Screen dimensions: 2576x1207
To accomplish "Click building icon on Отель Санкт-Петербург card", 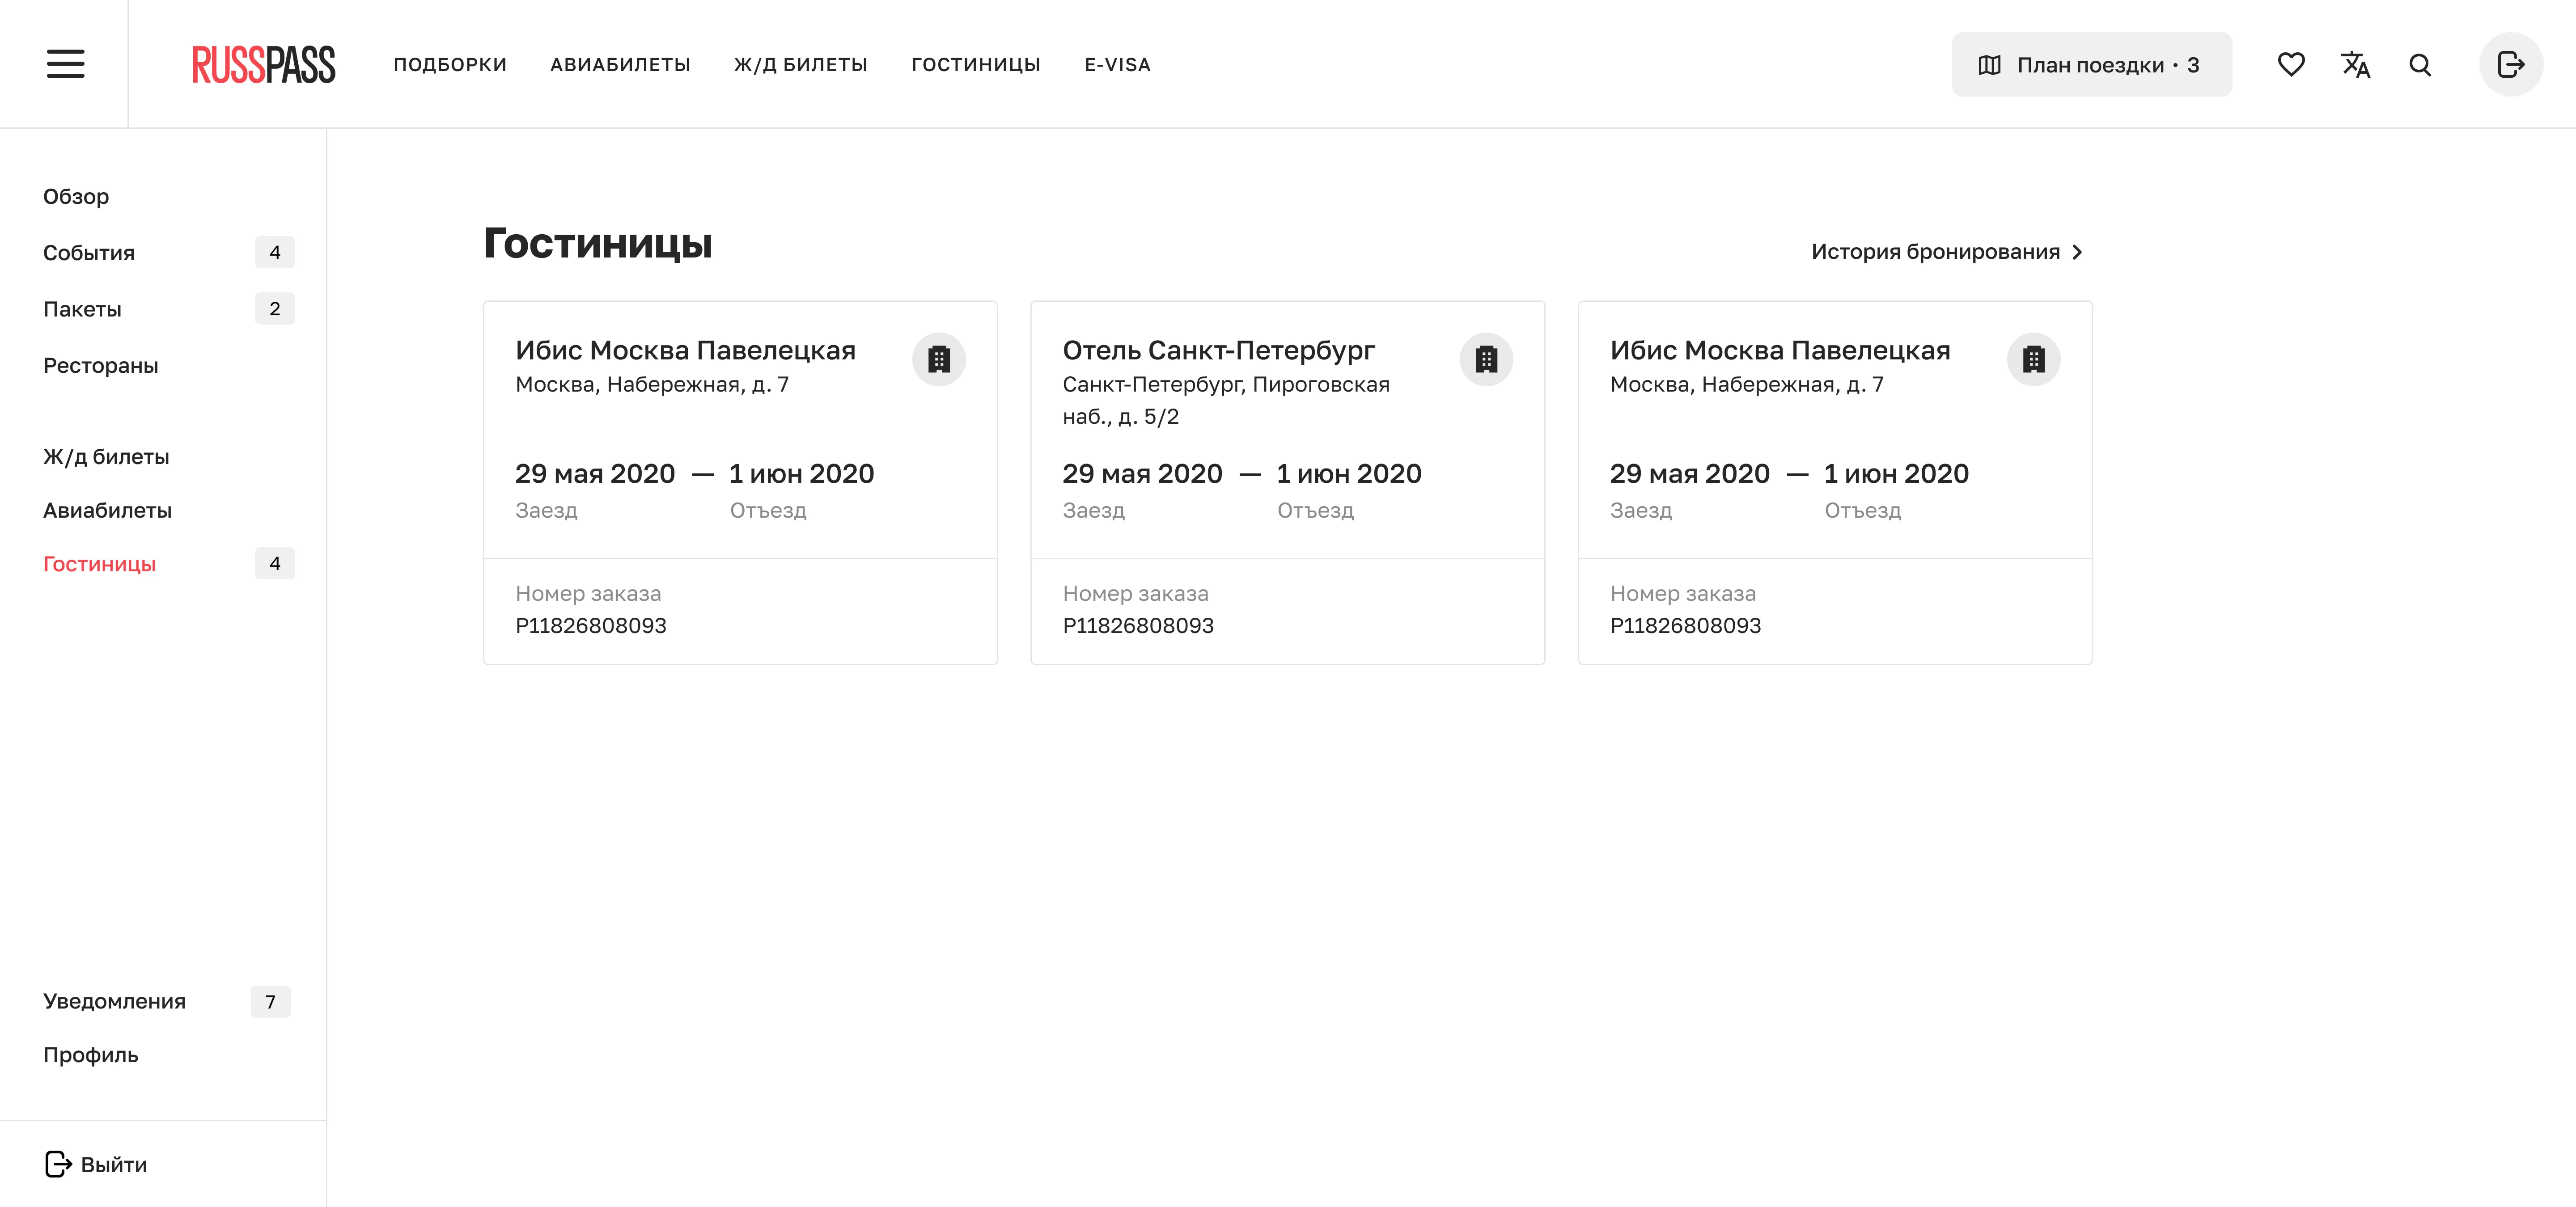I will tap(1486, 360).
